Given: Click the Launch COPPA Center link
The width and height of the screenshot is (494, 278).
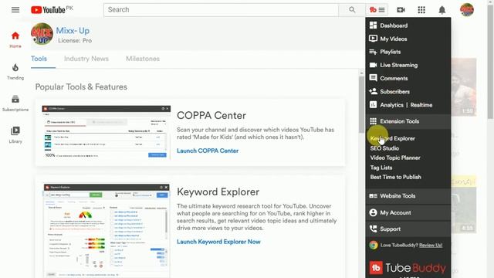Looking at the screenshot, I should (x=208, y=151).
